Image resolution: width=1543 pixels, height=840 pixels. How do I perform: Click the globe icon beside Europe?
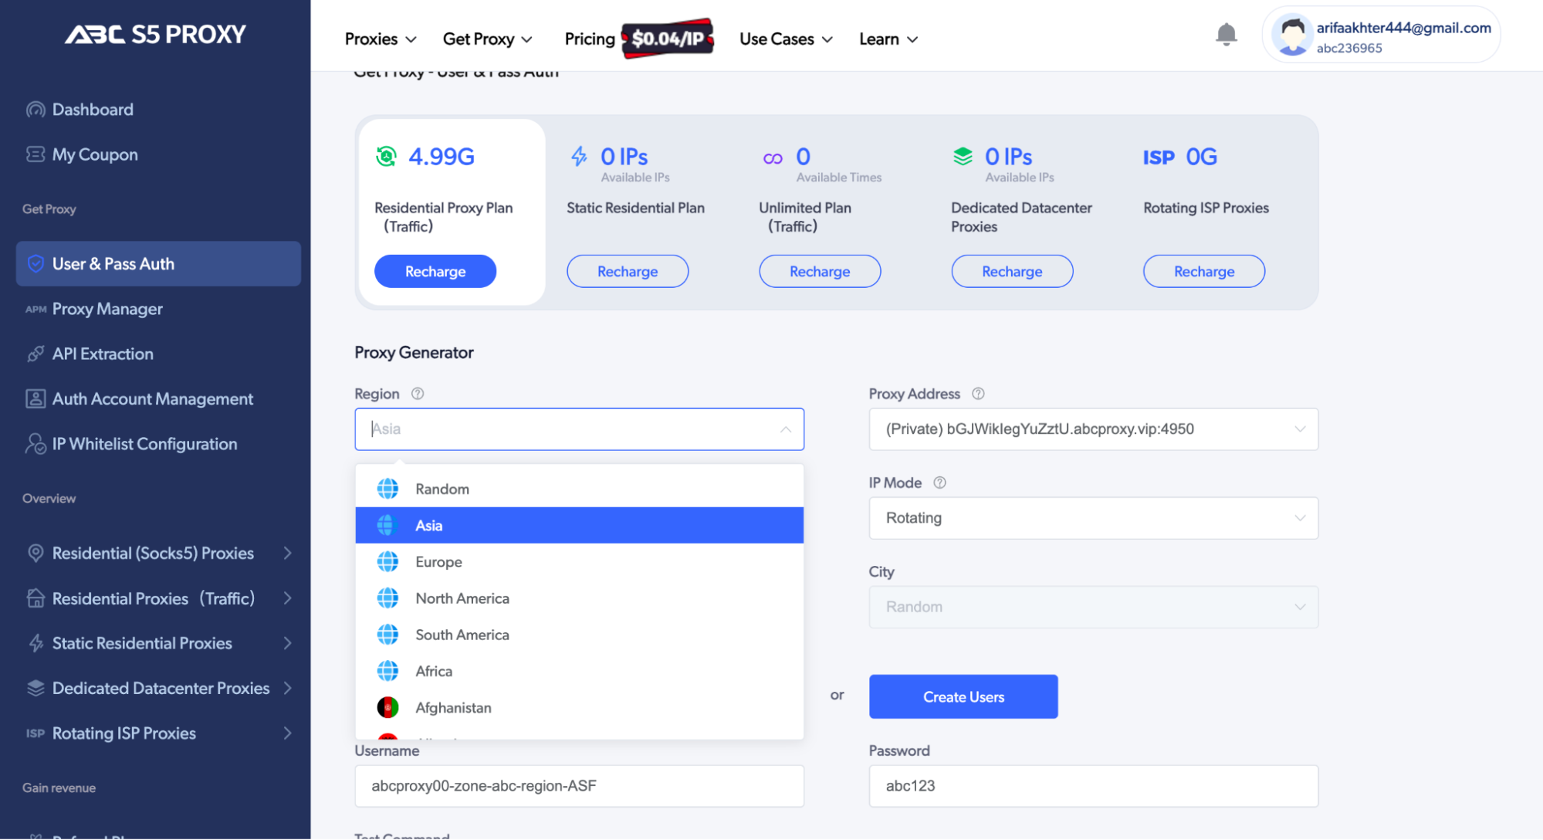[387, 562]
